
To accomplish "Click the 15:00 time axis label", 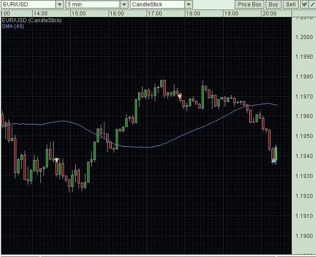I will tap(78, 14).
